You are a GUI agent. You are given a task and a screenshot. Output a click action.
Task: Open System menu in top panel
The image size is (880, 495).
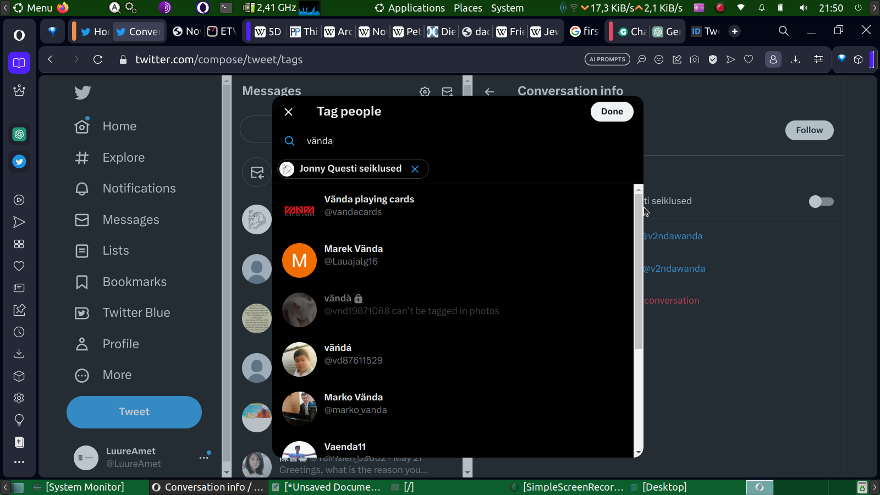pyautogui.click(x=507, y=8)
